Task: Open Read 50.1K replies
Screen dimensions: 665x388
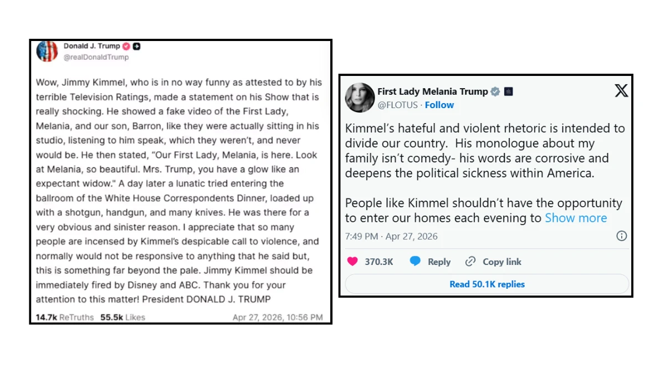Action: pyautogui.click(x=487, y=284)
